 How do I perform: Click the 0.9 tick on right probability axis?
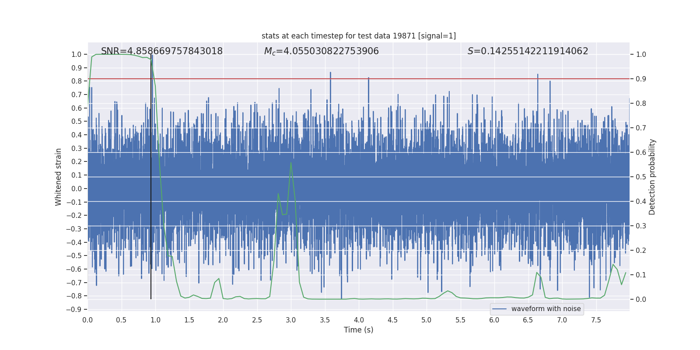[641, 79]
